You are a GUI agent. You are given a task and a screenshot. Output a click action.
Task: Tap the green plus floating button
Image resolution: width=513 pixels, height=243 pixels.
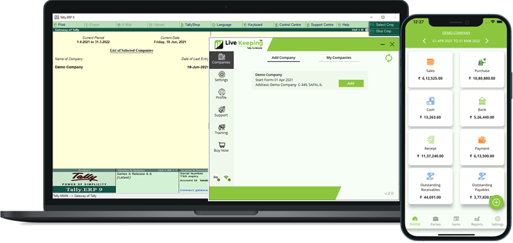497,202
